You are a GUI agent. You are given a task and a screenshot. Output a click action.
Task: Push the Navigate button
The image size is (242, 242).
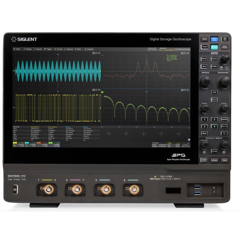tap(214, 160)
